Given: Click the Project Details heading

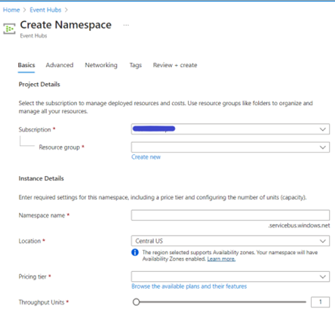Looking at the screenshot, I should point(39,85).
